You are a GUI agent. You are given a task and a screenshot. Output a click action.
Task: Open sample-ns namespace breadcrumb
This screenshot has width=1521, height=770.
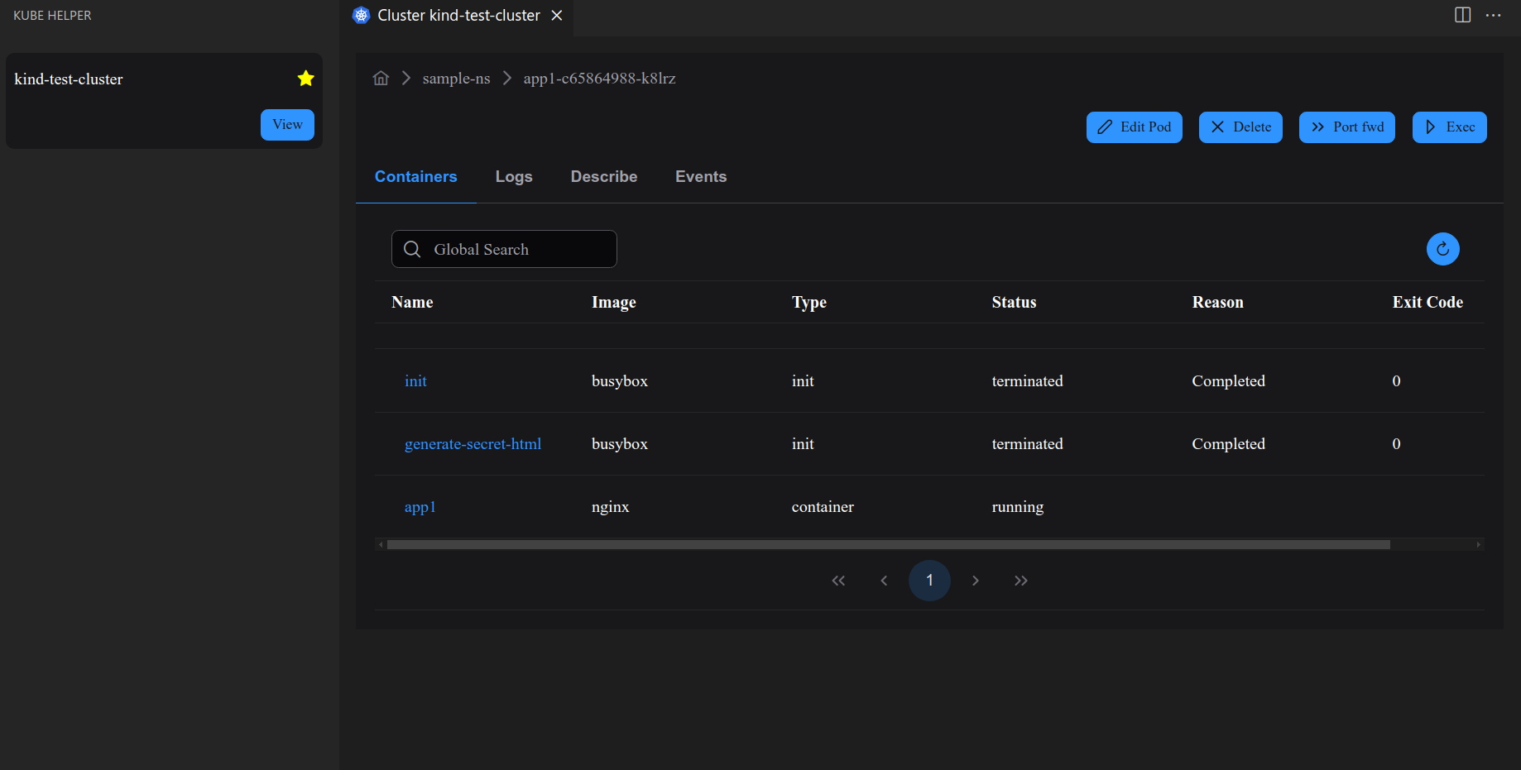(456, 79)
